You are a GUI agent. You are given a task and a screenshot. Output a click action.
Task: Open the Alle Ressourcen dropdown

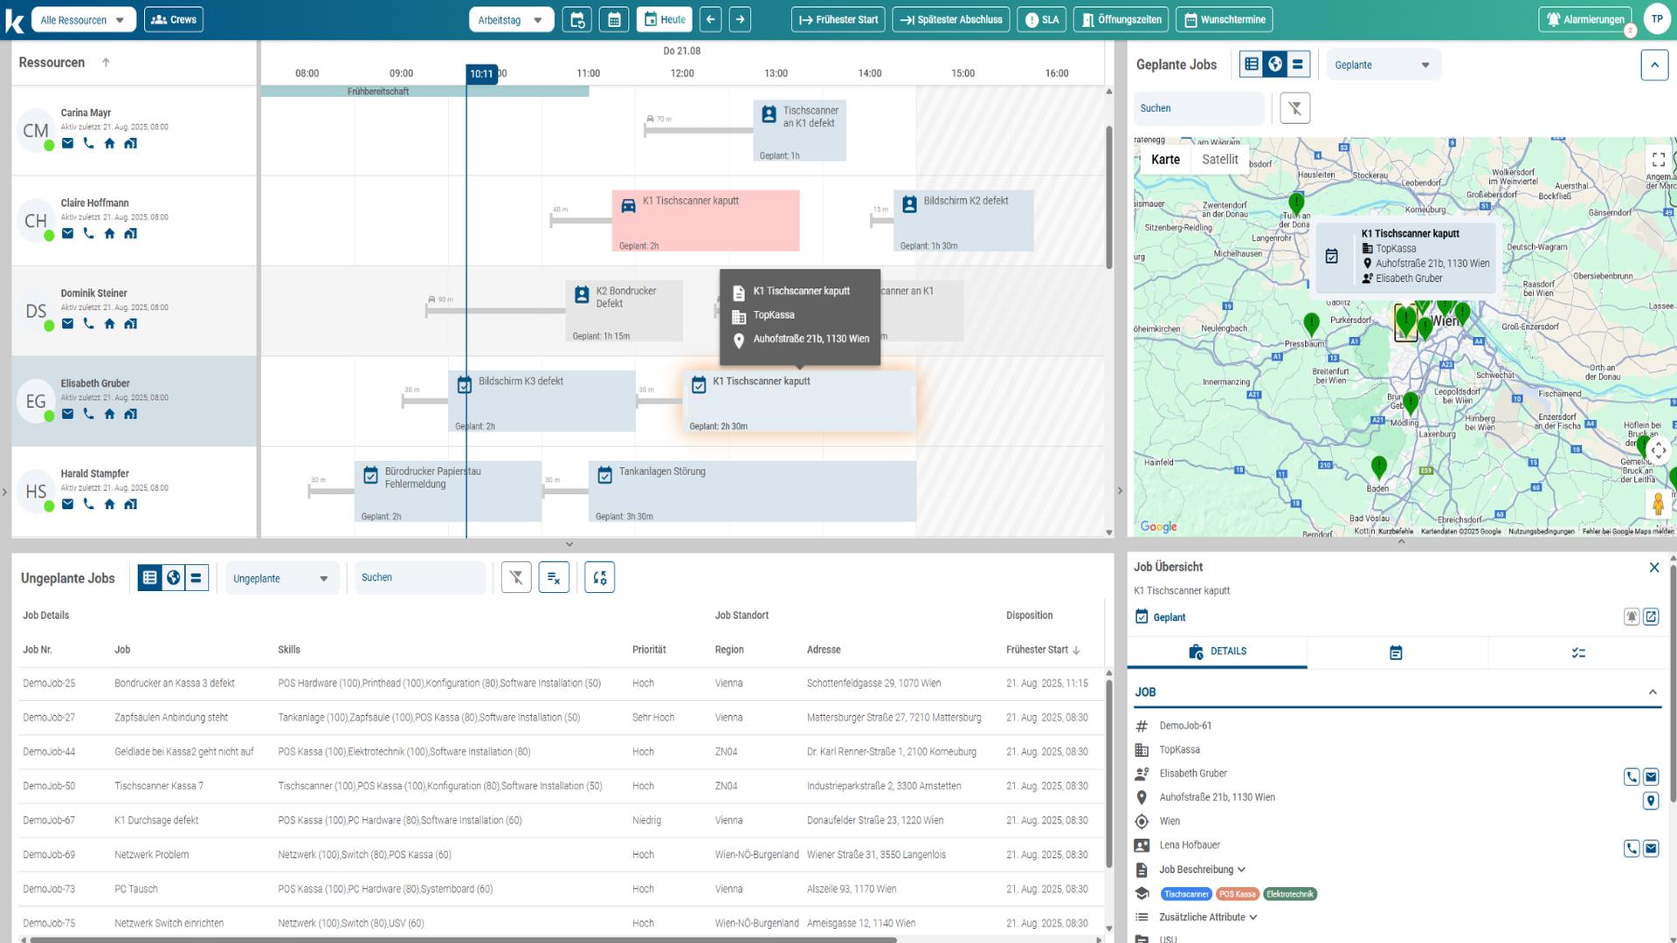83,19
